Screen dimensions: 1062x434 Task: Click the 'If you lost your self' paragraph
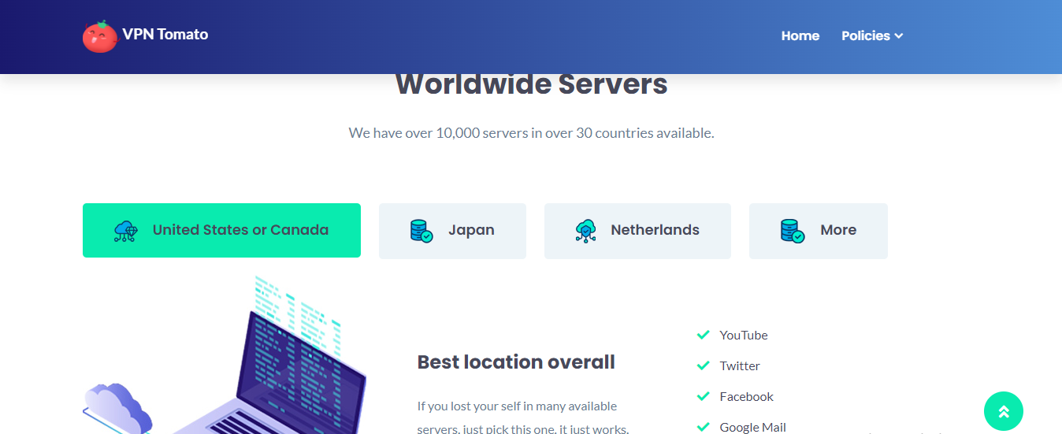[523, 418]
